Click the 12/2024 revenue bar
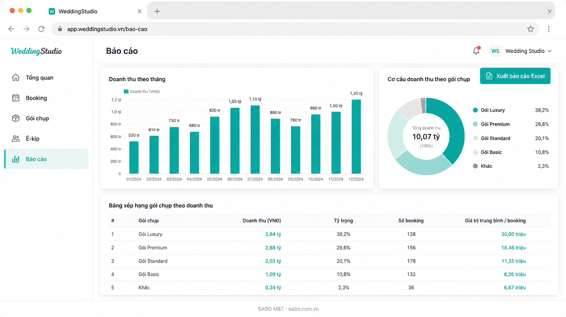Image resolution: width=566 pixels, height=317 pixels. 356,137
